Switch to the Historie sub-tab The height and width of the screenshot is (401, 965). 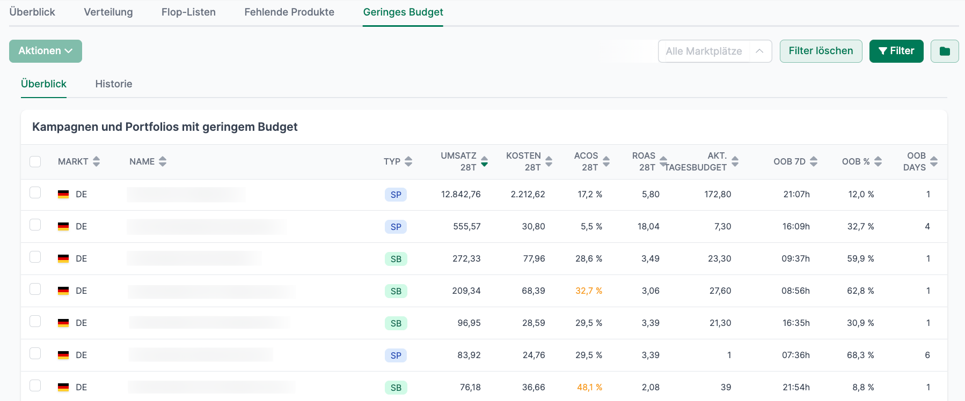click(x=114, y=84)
